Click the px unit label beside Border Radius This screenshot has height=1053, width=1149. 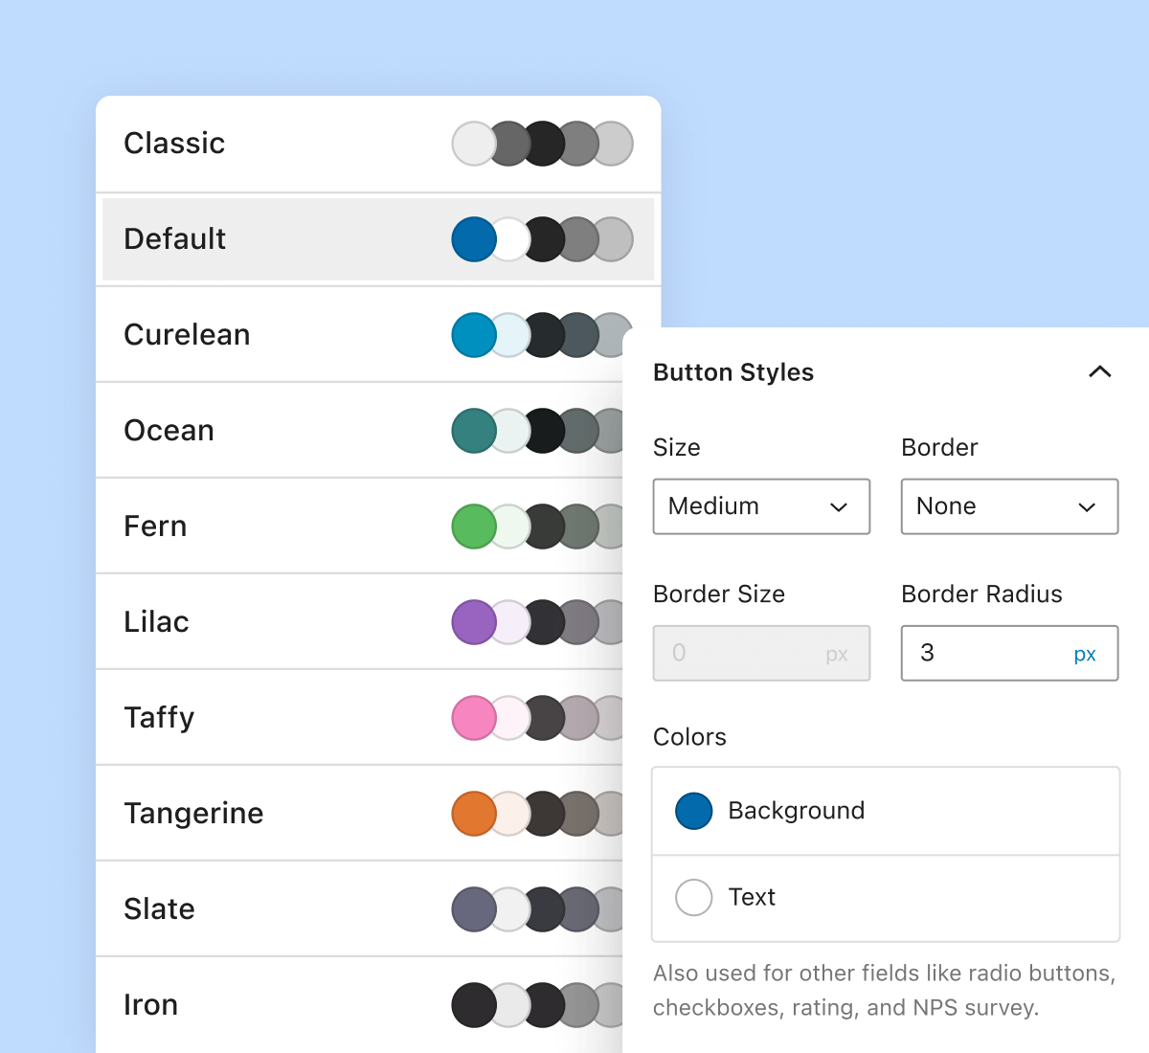point(1086,653)
